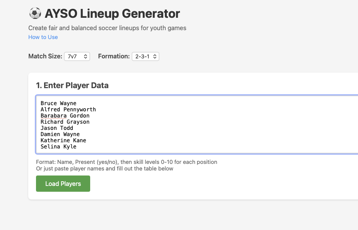Place cursor on the Bruce Wayne line
This screenshot has width=358, height=230.
58,103
